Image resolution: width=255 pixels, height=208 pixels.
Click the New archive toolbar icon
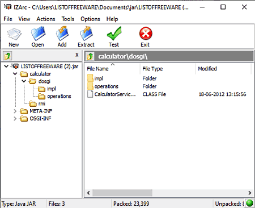click(14, 34)
